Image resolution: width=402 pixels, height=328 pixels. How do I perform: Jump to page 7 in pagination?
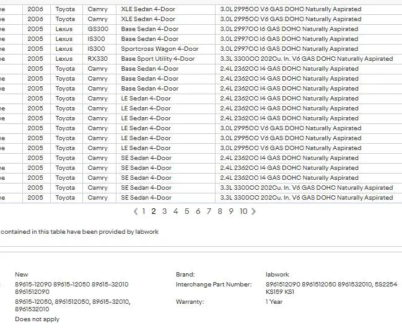209,211
